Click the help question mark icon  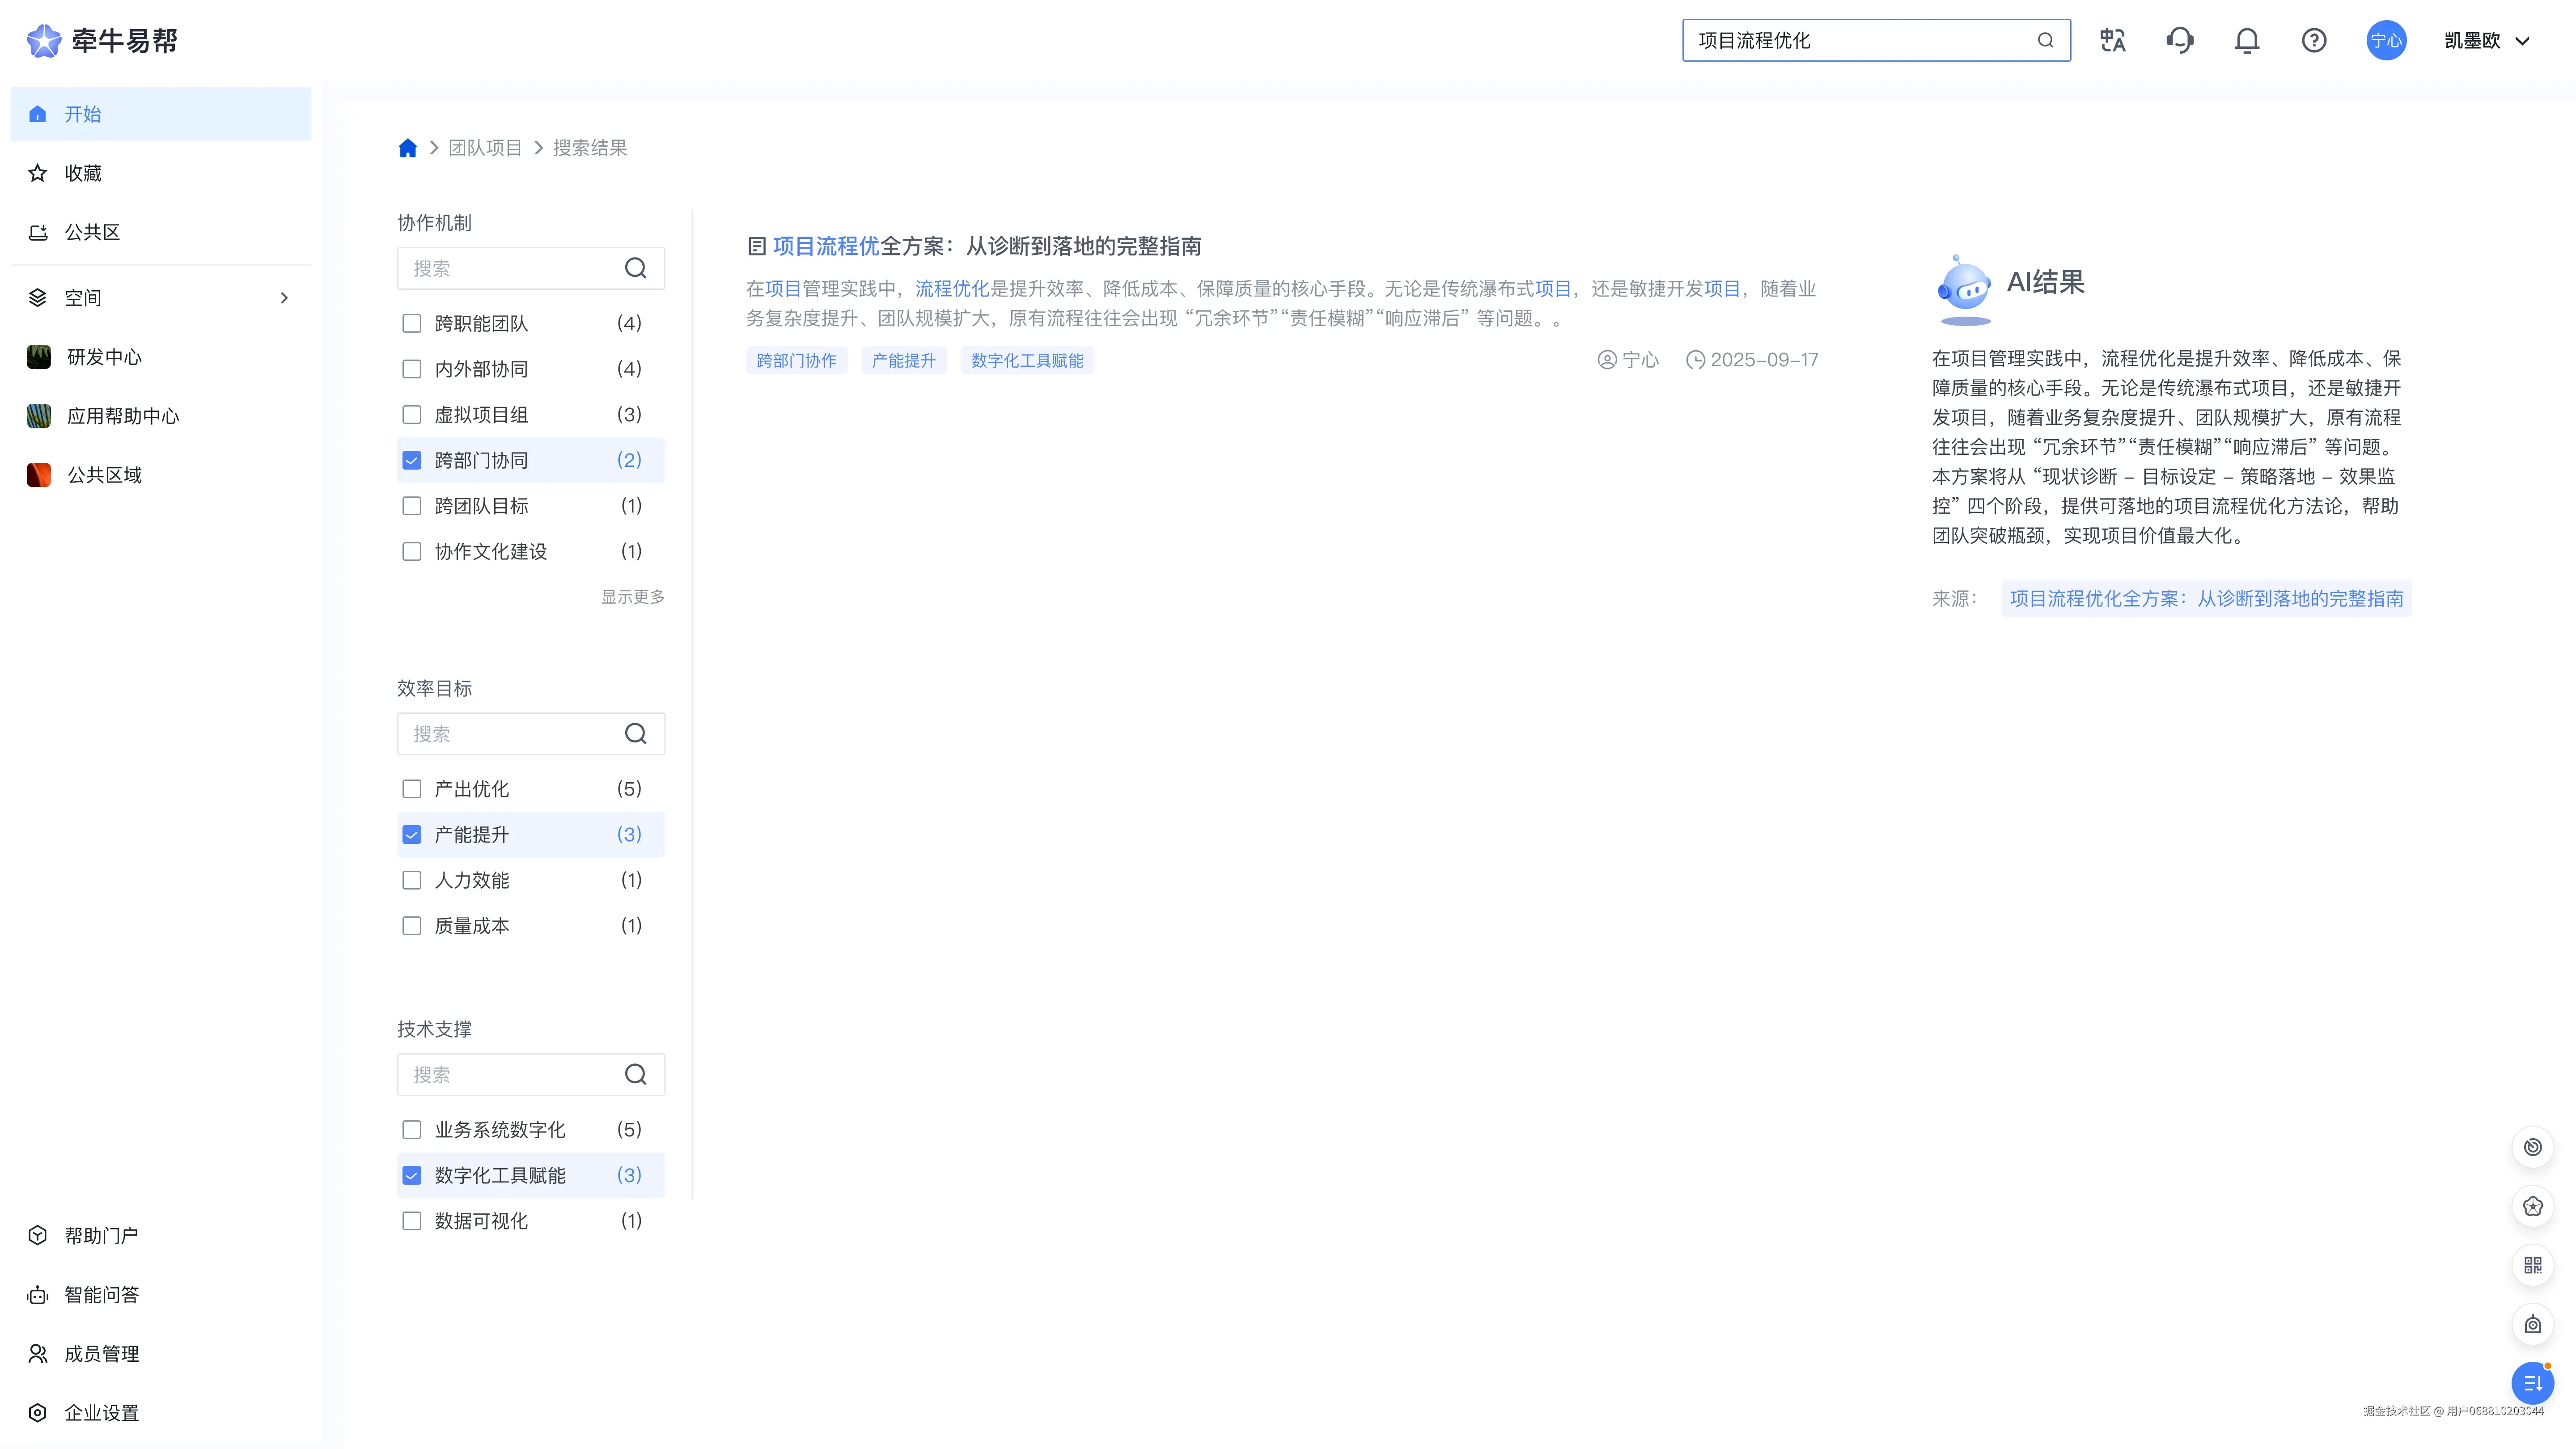[x=2313, y=40]
